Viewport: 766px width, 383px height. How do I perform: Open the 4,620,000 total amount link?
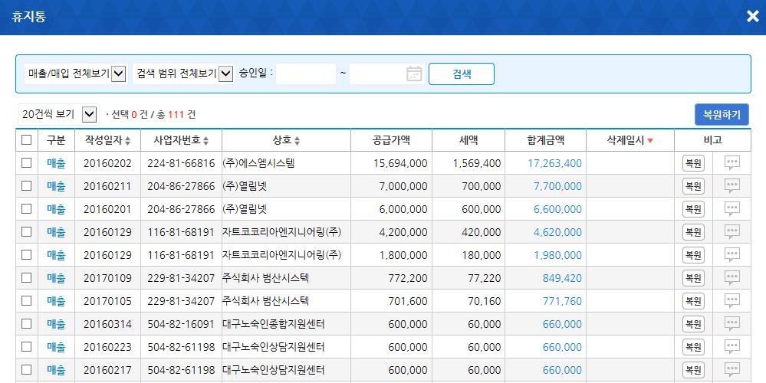coord(557,232)
